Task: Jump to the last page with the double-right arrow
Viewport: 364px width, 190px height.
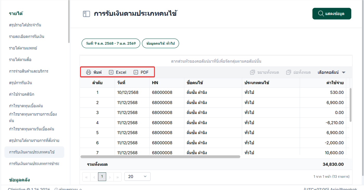Action: point(118,177)
